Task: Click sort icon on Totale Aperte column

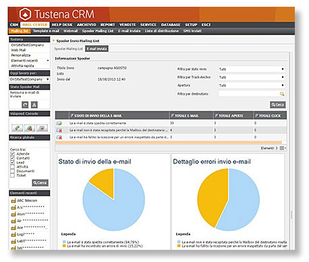Action: [216, 115]
